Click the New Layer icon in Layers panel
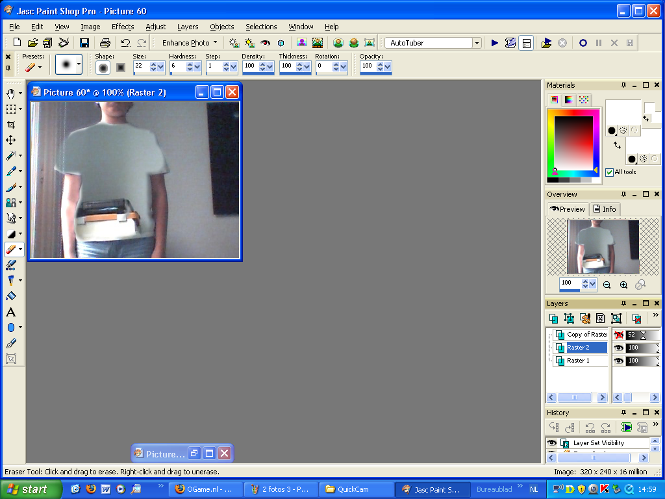The image size is (665, 499). [553, 318]
